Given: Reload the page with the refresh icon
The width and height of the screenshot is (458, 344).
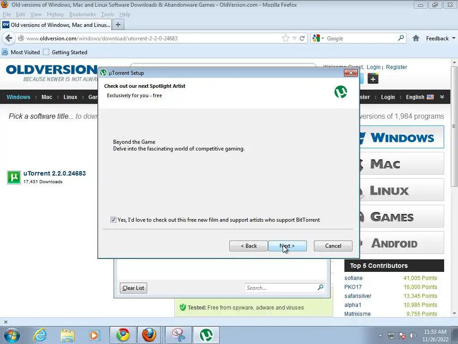Looking at the screenshot, I should tap(302, 39).
